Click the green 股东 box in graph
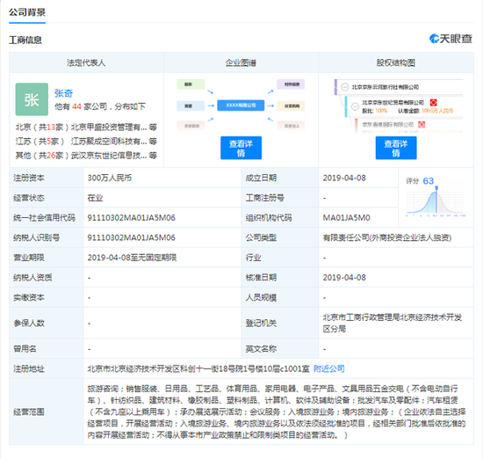Image resolution: width=483 pixels, height=459 pixels. pyautogui.click(x=191, y=84)
